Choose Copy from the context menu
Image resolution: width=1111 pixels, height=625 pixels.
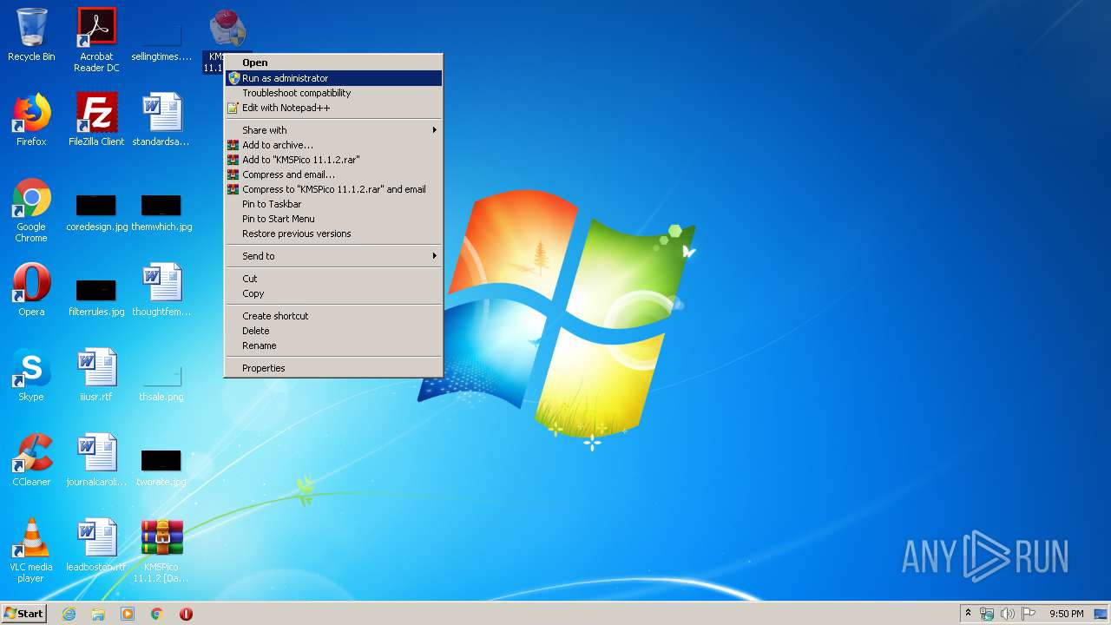(333, 293)
